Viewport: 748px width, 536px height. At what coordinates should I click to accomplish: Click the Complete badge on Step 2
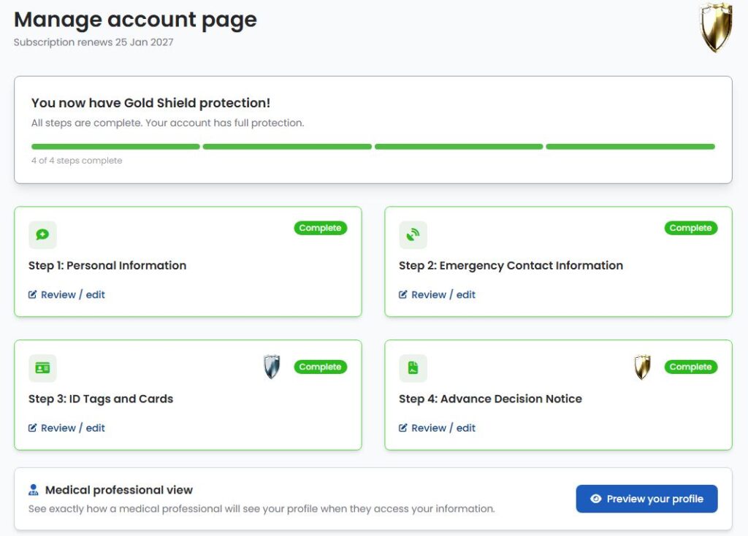pos(691,228)
